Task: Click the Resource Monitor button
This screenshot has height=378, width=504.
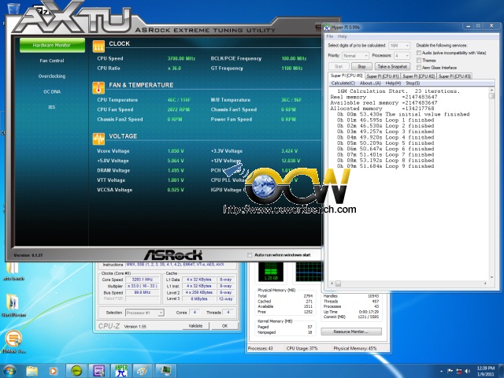Action: pyautogui.click(x=351, y=332)
